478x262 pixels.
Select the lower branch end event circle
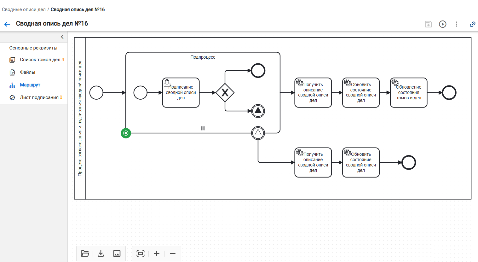pos(409,162)
